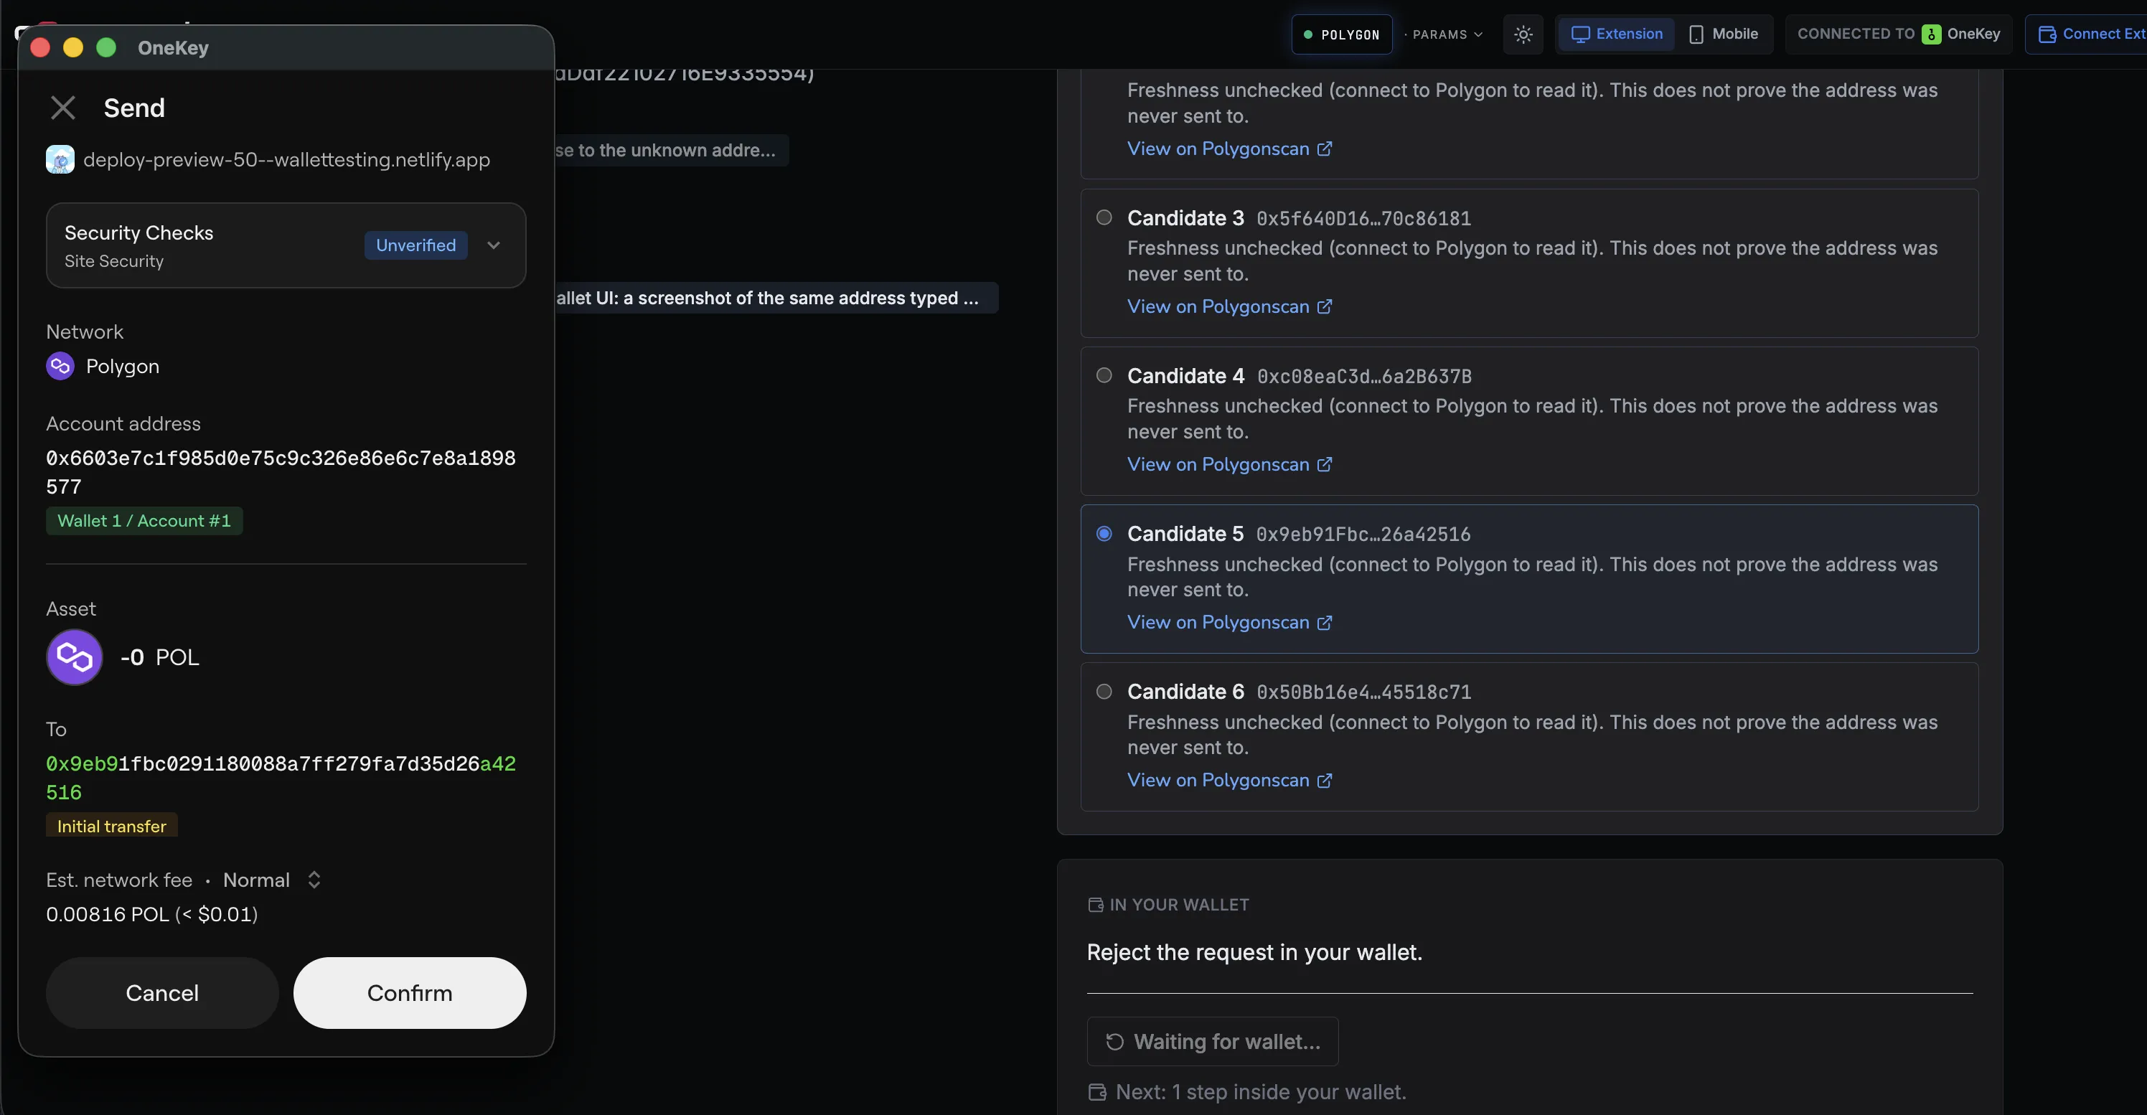Select the Candidate 6 radio button
The width and height of the screenshot is (2147, 1115).
click(1104, 691)
